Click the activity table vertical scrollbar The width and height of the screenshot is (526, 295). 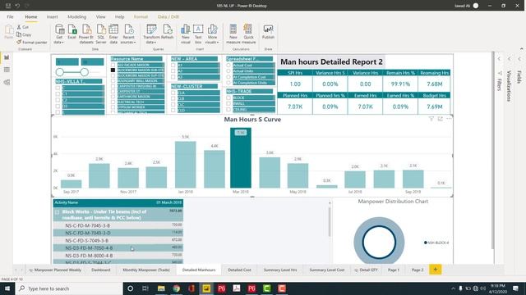tap(330, 222)
